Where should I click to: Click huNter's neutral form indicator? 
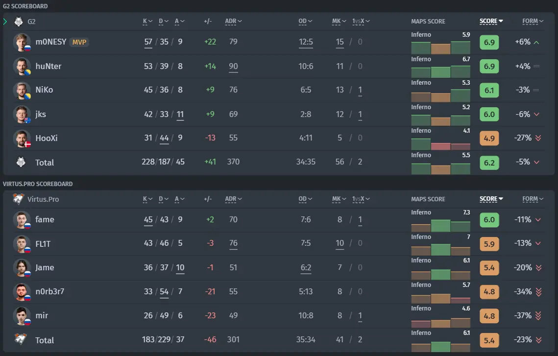pos(536,66)
